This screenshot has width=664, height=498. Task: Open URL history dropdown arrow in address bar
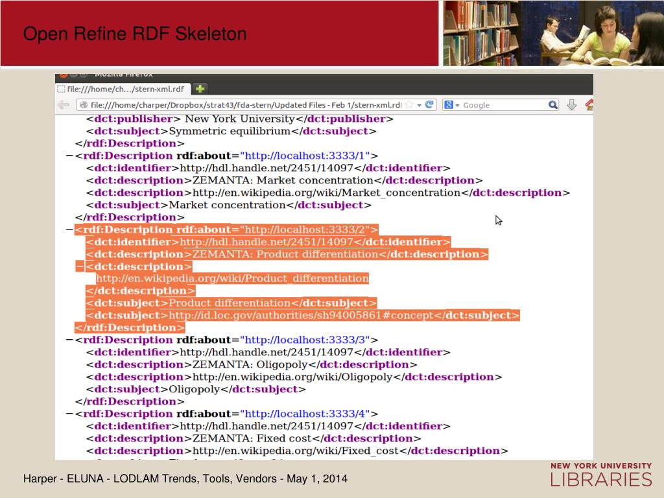(419, 105)
